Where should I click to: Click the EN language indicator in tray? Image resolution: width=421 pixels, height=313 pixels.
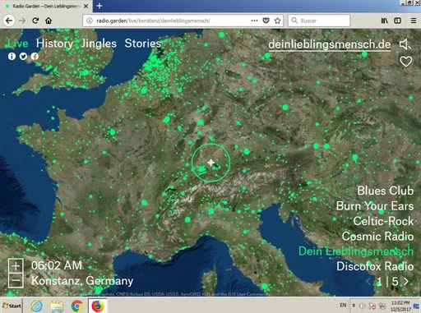click(343, 305)
